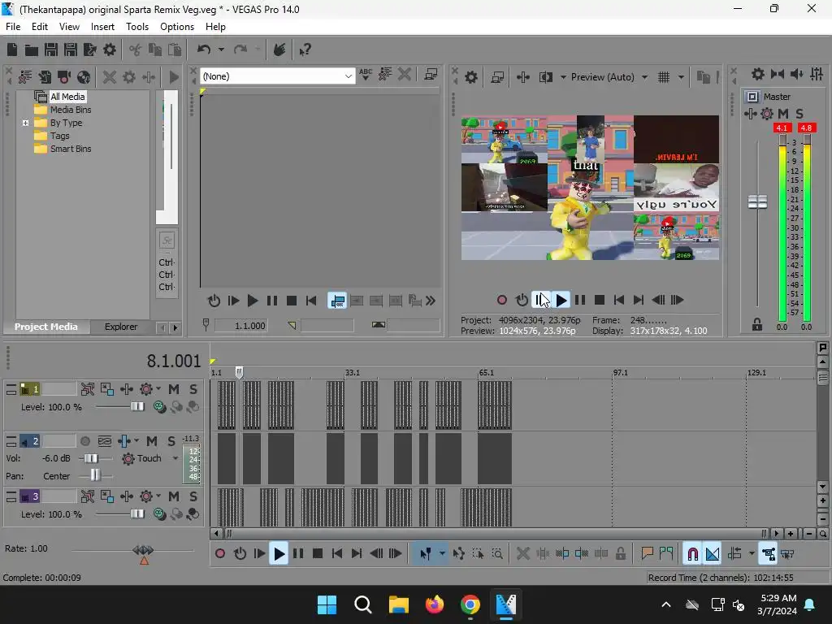Open the File menu
Viewport: 832px width, 624px height.
[13, 27]
